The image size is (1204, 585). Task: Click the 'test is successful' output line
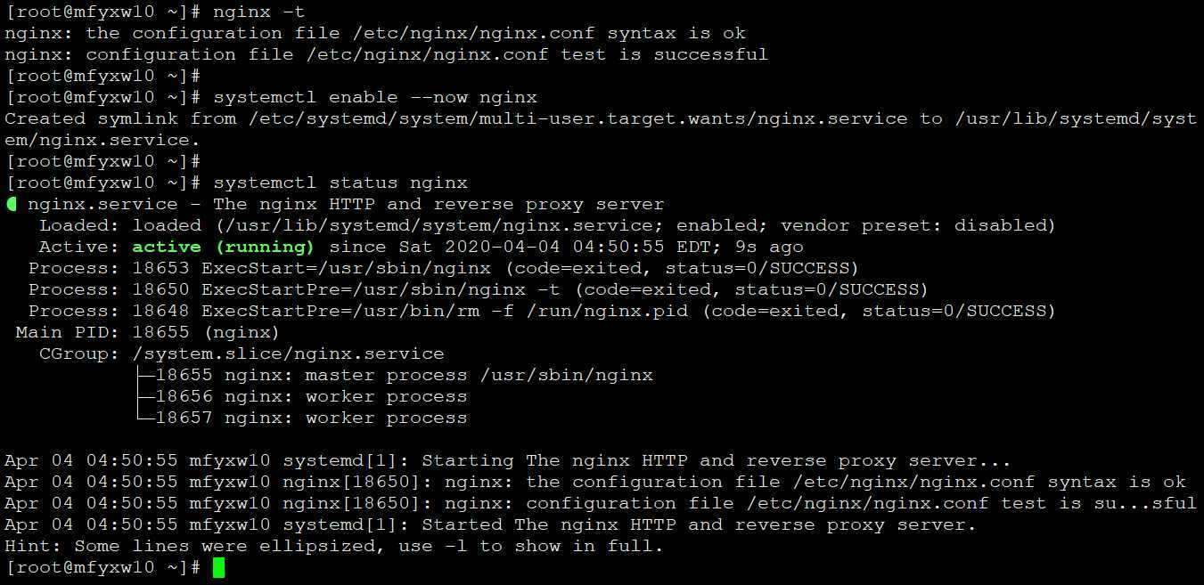pos(386,54)
